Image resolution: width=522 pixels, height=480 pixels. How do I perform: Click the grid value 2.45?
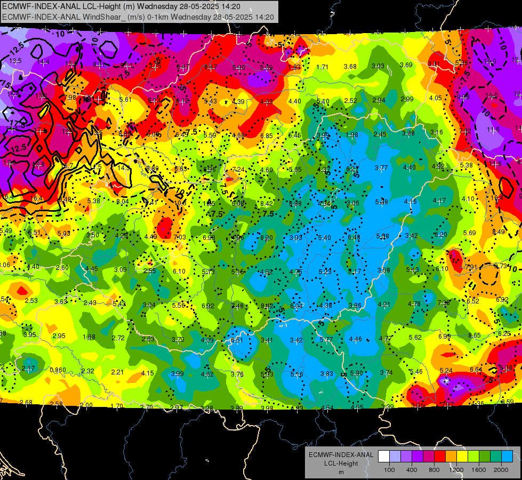tap(380, 134)
